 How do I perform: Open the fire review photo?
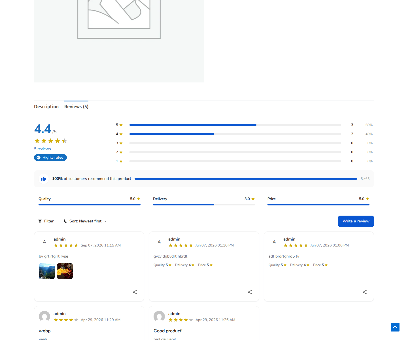tap(65, 271)
